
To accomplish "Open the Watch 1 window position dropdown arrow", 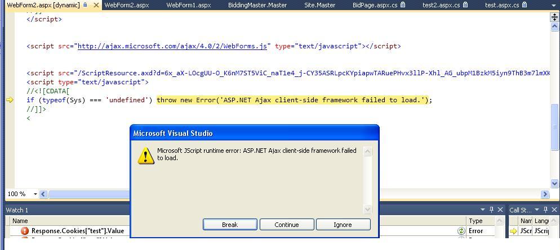I will 483,210.
